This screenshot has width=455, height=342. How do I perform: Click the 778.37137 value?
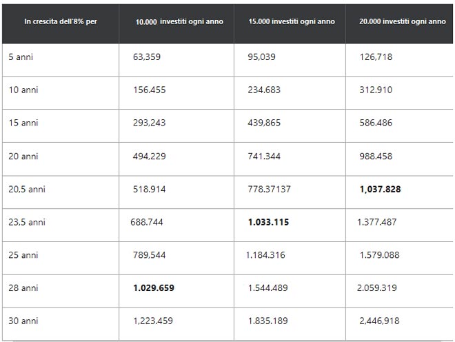coord(269,189)
